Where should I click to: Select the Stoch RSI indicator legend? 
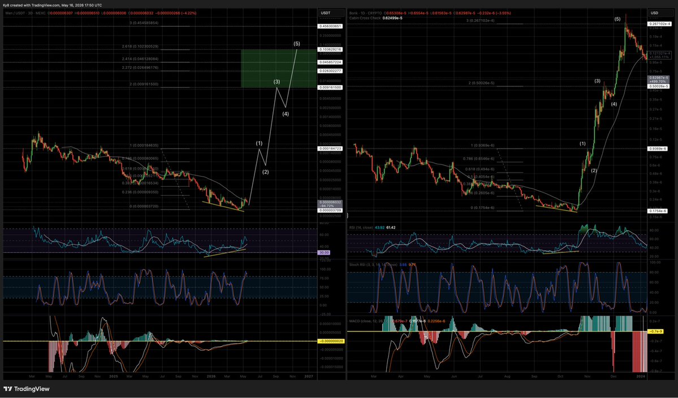click(x=373, y=265)
